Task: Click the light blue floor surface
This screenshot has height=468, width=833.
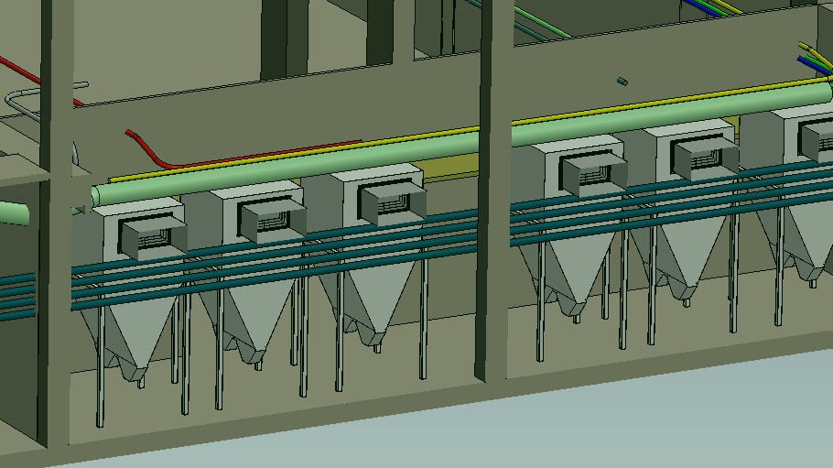Action: click(x=549, y=421)
